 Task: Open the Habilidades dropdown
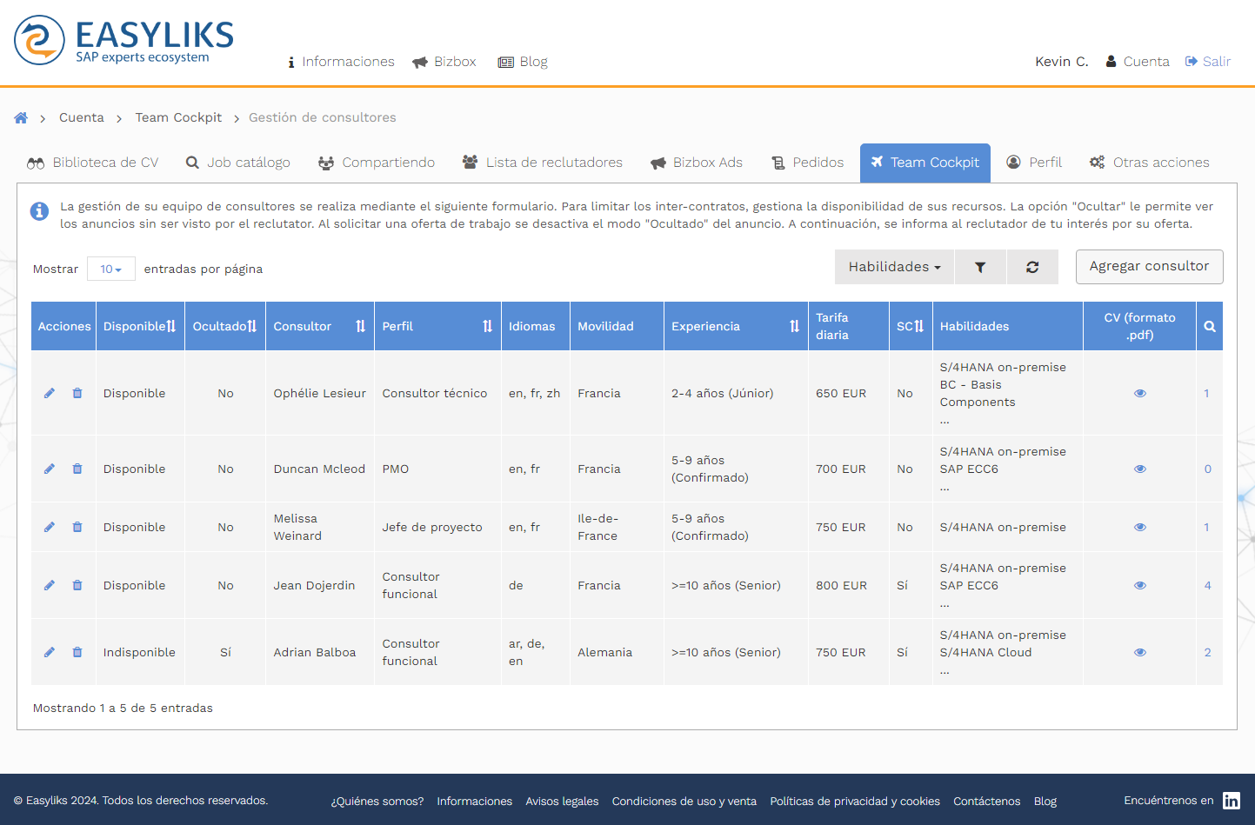click(894, 268)
